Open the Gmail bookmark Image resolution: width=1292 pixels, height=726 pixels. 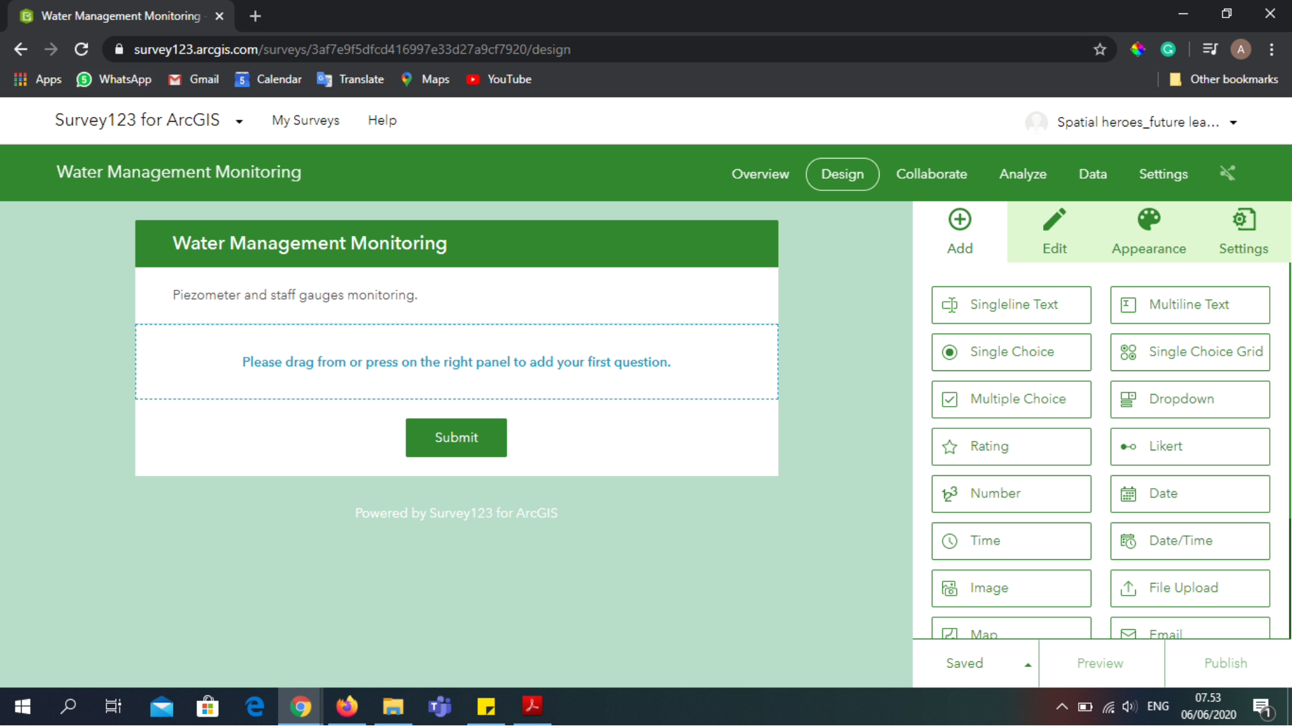[194, 79]
